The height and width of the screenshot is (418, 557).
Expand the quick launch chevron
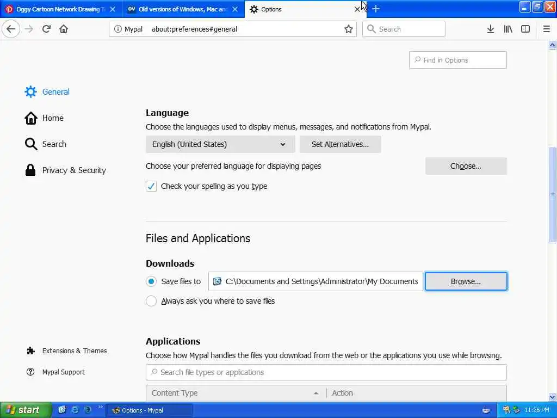click(101, 407)
